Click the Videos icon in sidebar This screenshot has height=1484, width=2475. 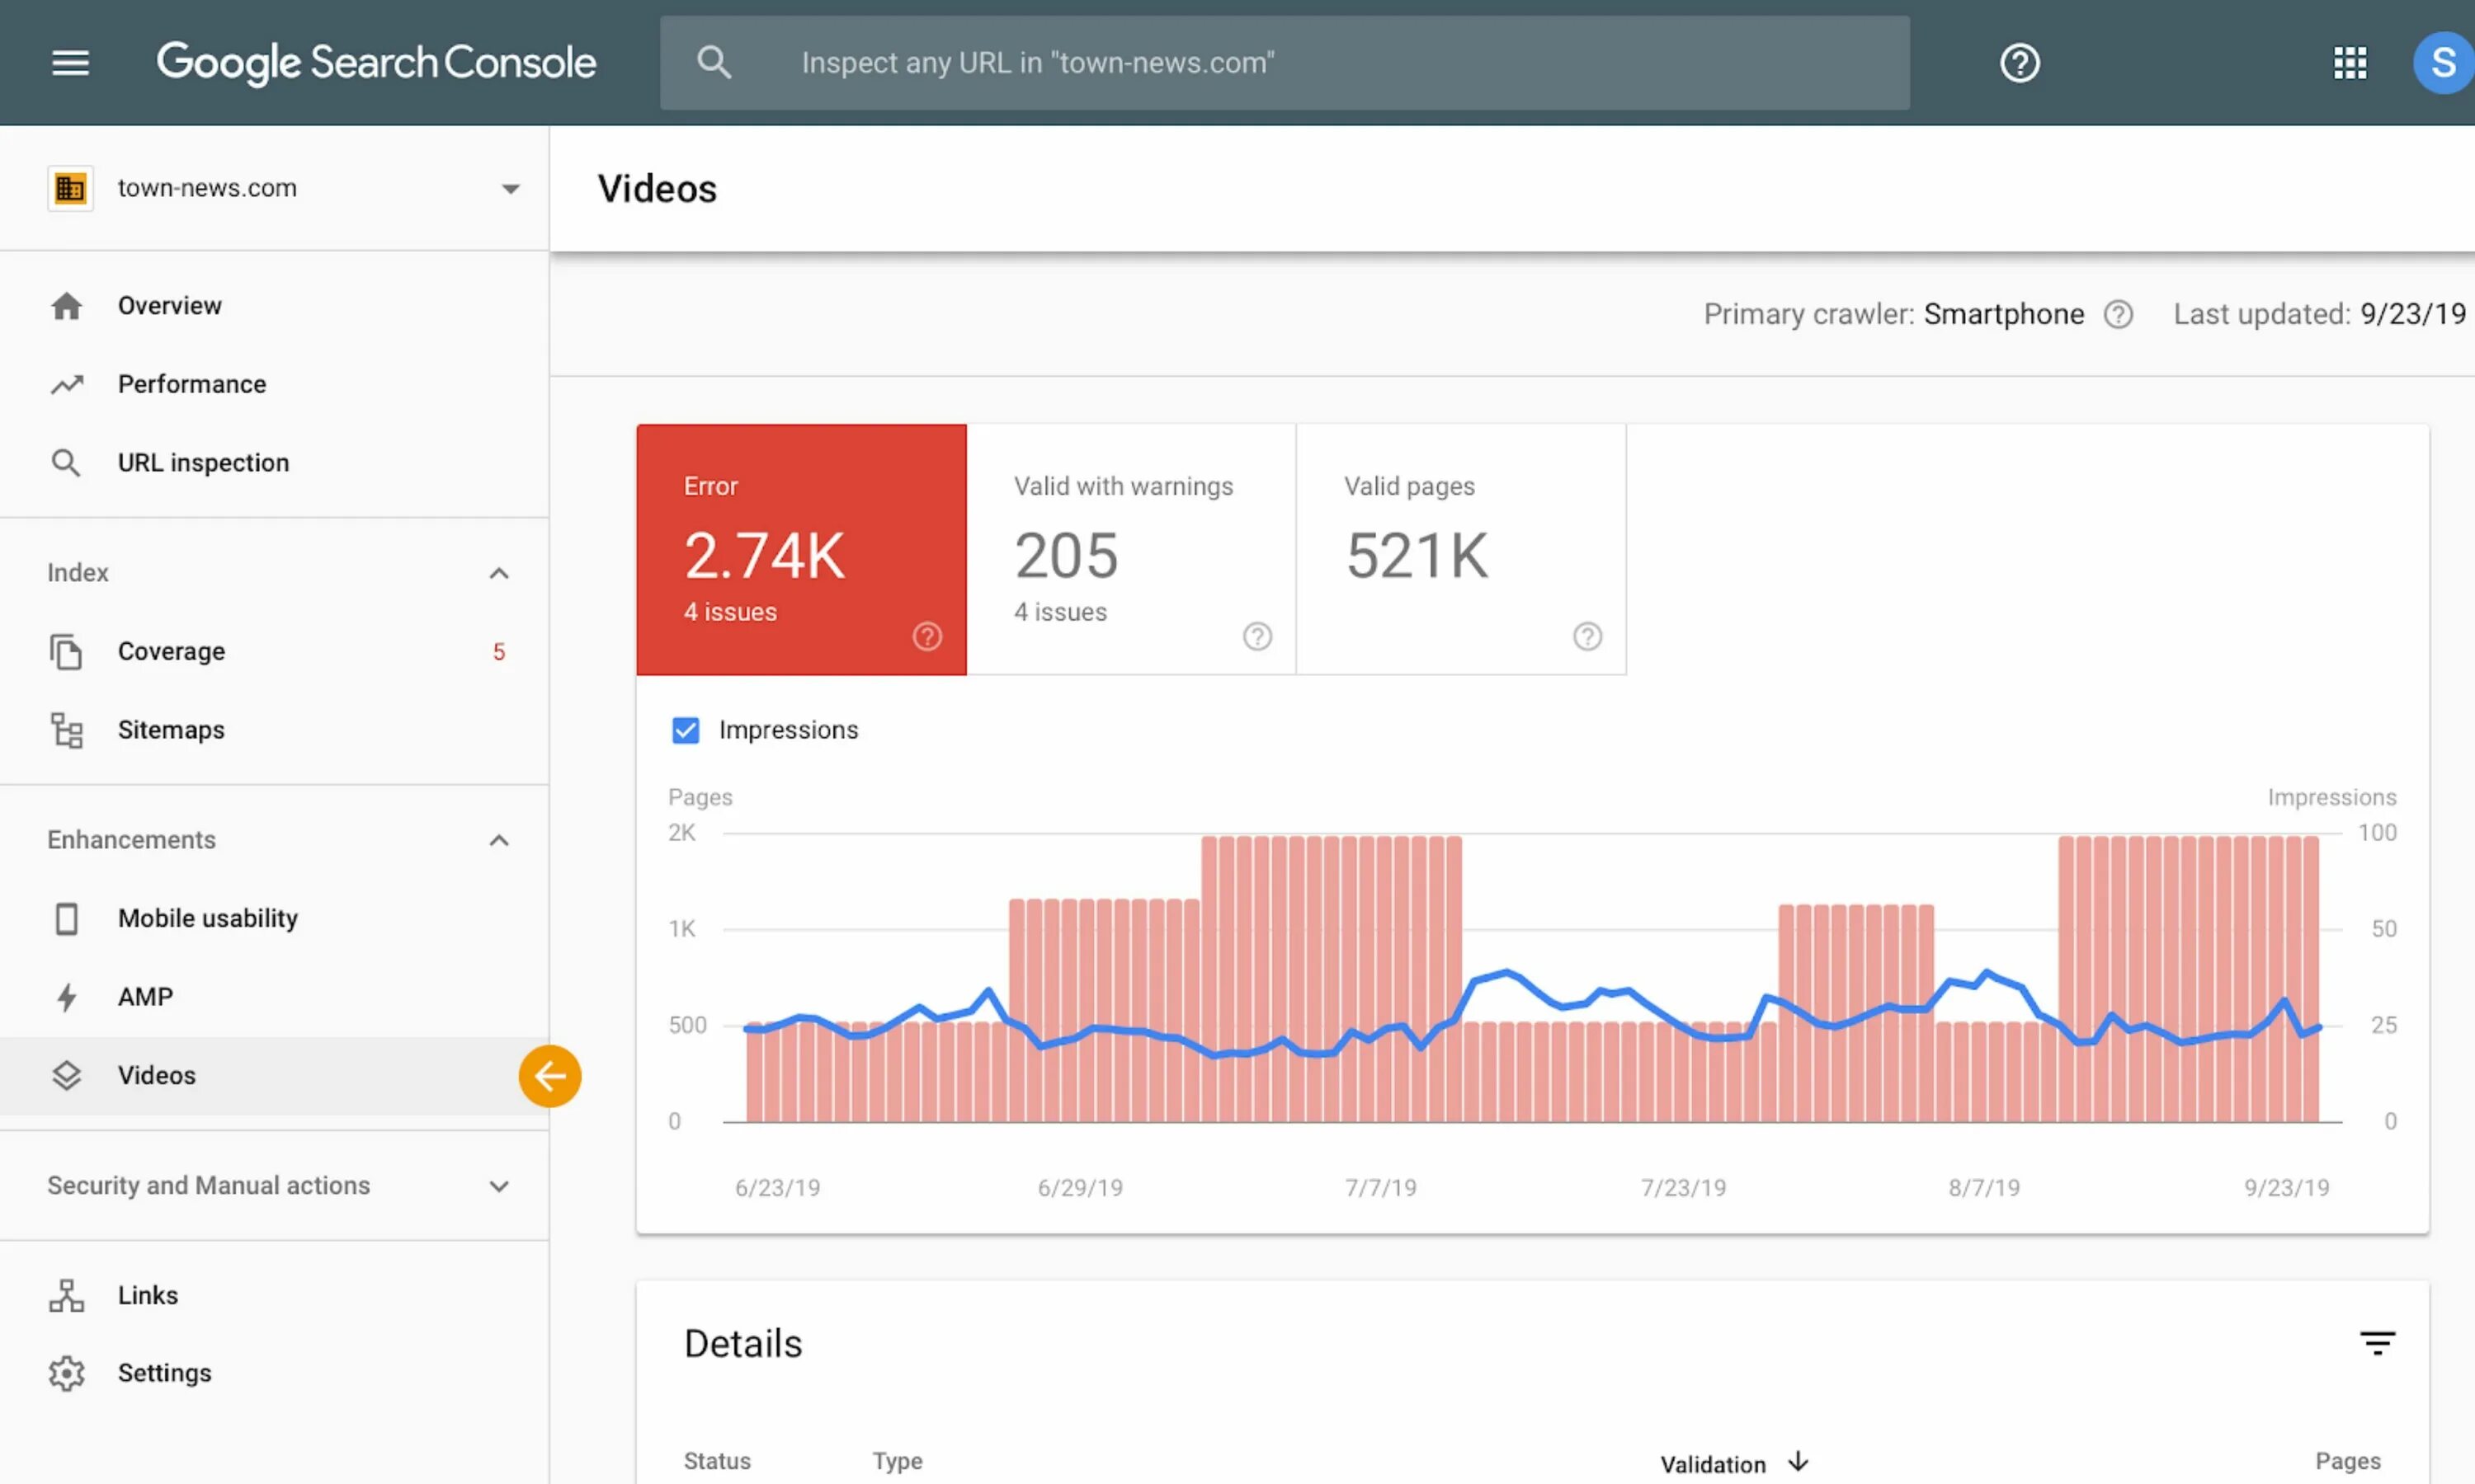64,1074
